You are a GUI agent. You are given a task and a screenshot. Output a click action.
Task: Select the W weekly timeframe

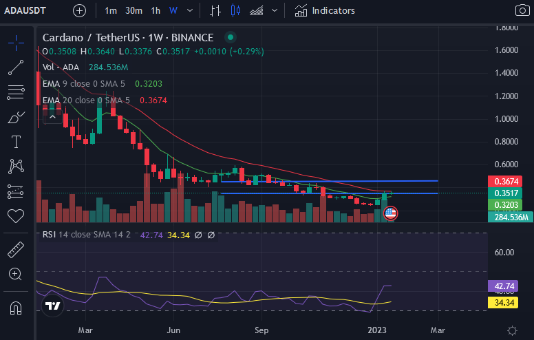tap(173, 11)
